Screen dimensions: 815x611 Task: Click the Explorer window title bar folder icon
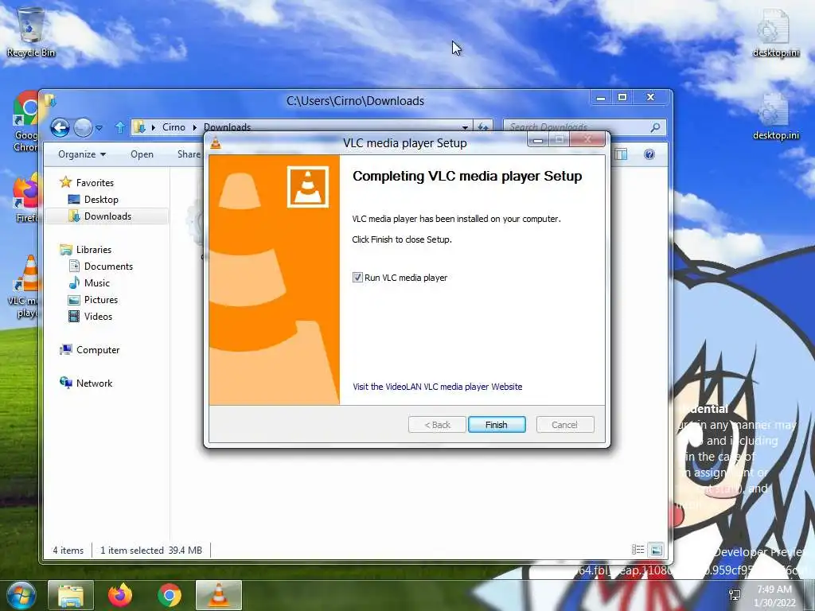point(50,99)
